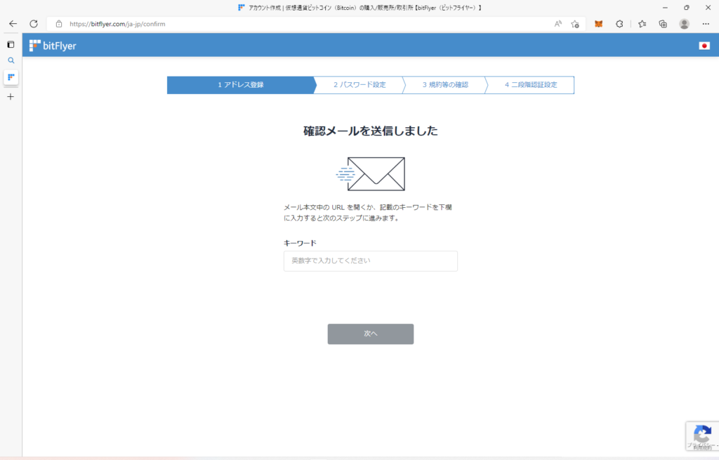Click step 2 パスワード設定
The height and width of the screenshot is (460, 719).
tap(359, 85)
